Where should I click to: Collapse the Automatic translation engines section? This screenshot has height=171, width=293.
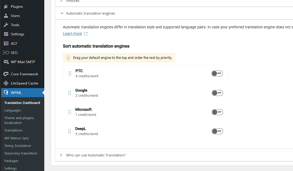[x=62, y=13]
